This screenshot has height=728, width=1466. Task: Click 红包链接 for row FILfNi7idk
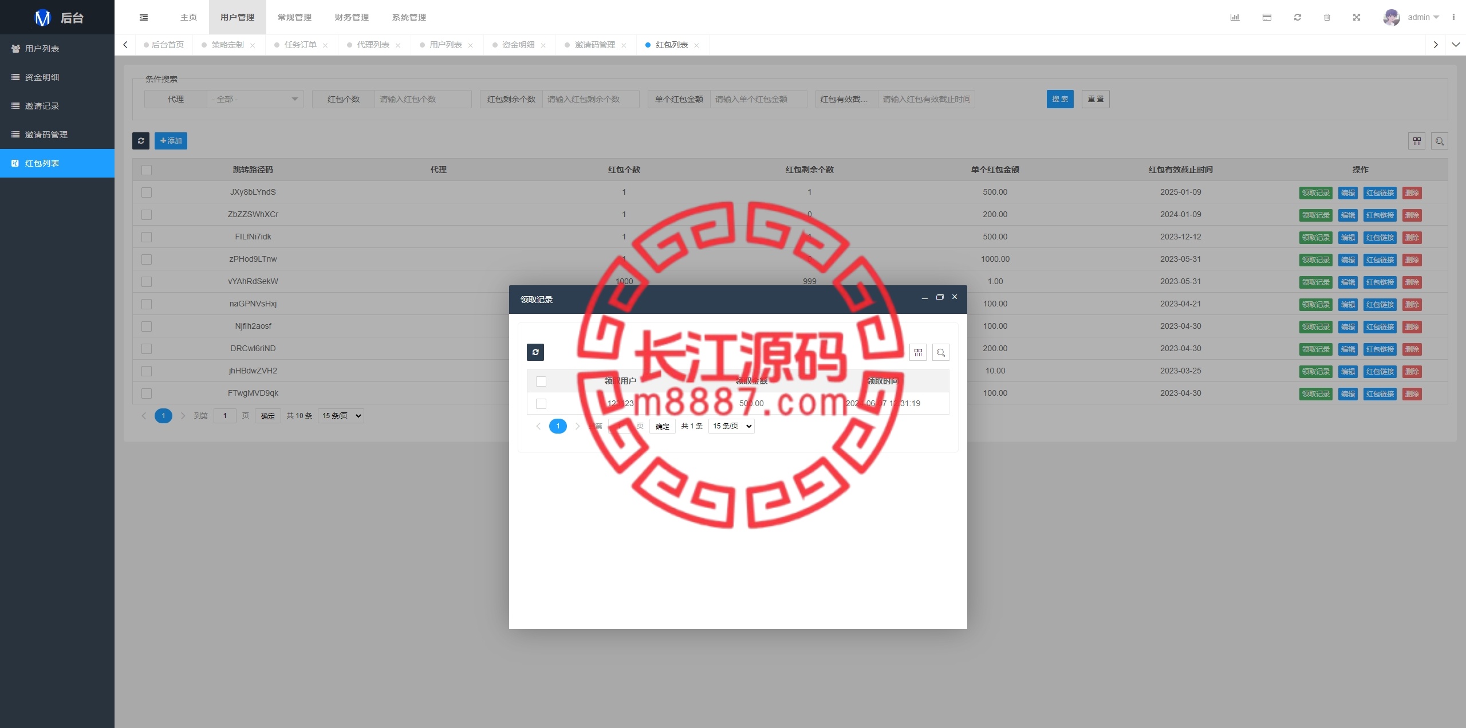1380,238
